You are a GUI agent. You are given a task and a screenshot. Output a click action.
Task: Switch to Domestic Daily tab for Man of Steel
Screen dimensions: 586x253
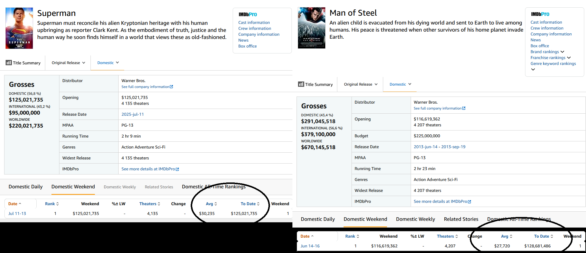point(318,219)
